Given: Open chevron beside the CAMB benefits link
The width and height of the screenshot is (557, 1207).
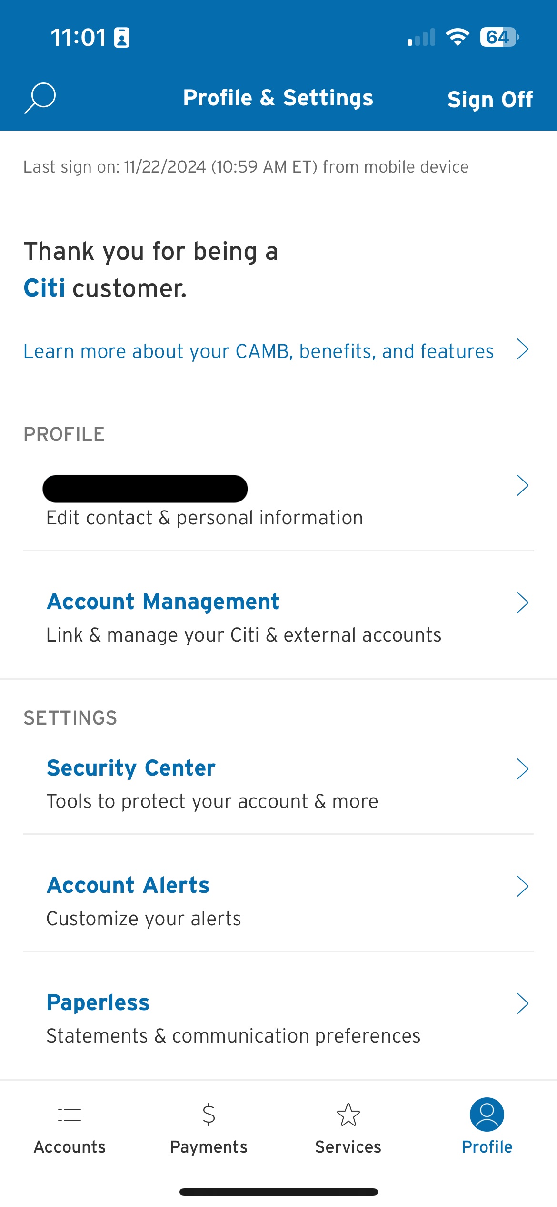Looking at the screenshot, I should point(523,349).
